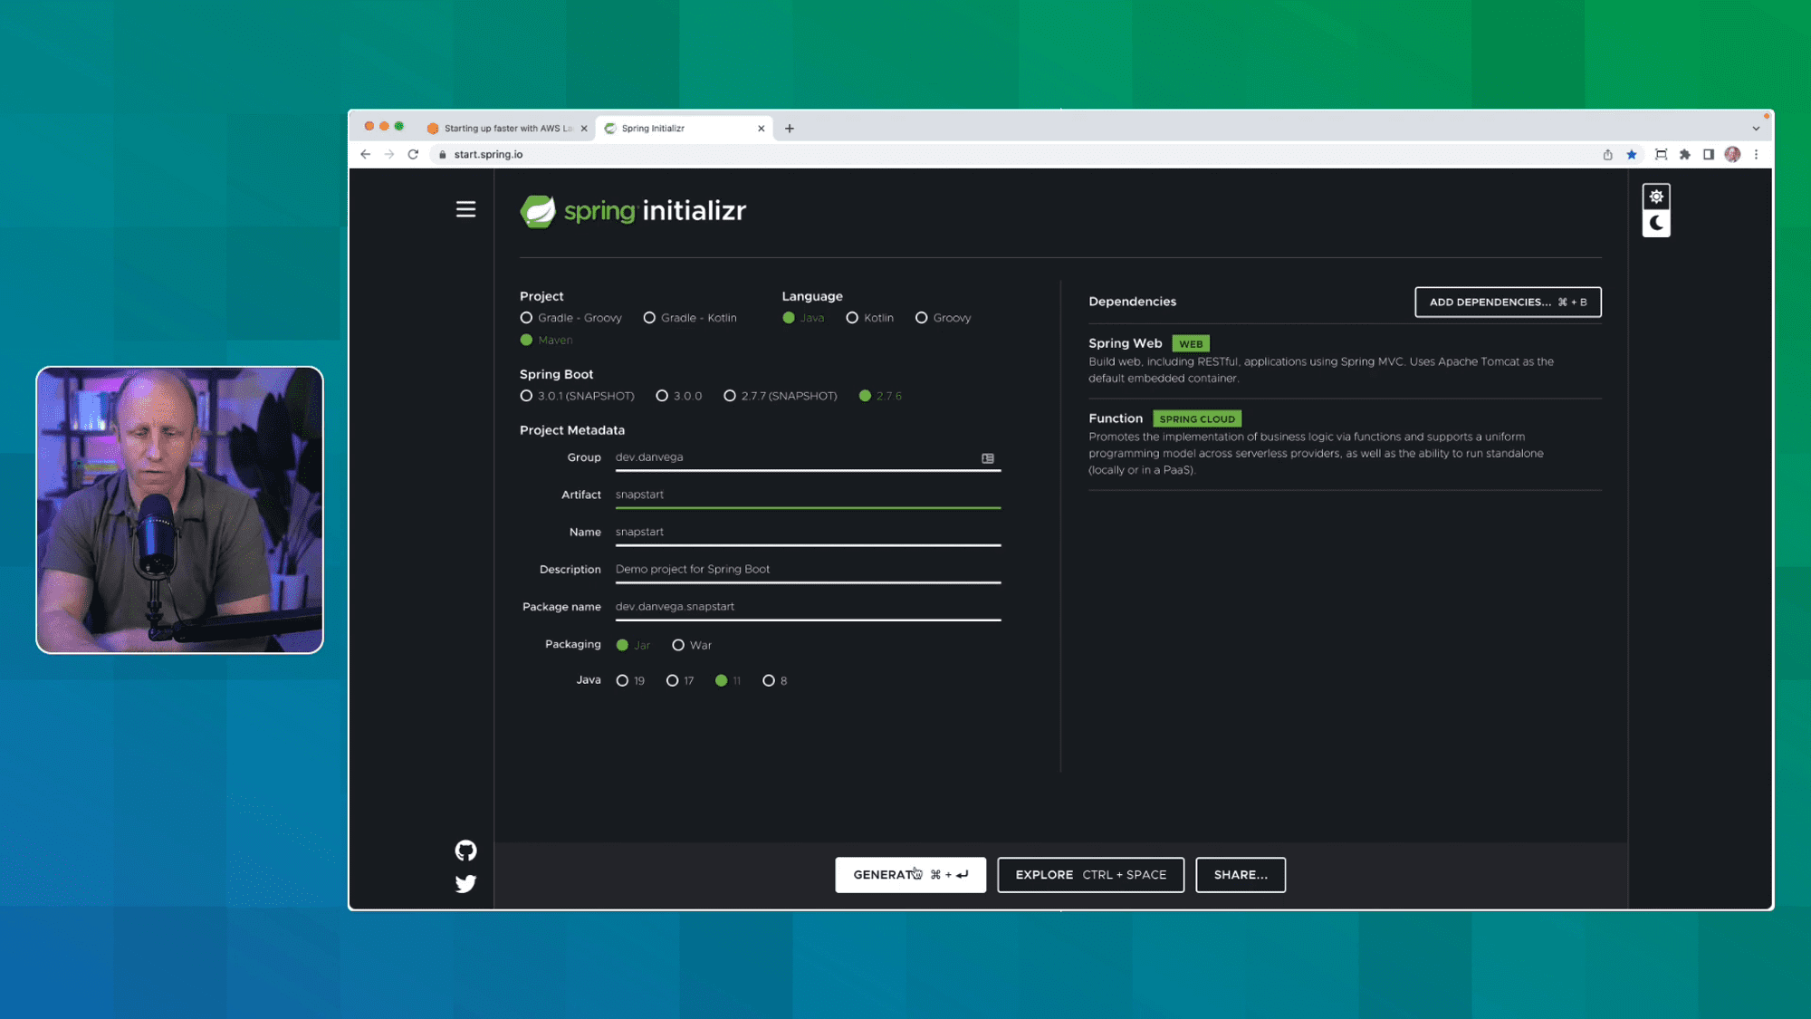Click the browser reload icon
The image size is (1811, 1019).
(x=413, y=154)
